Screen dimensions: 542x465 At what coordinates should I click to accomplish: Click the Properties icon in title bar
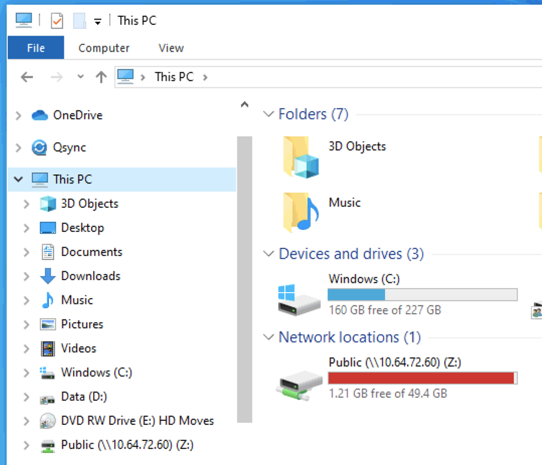pos(57,21)
